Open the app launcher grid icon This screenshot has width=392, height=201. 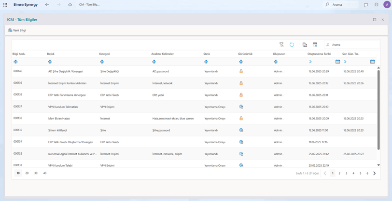[5, 5]
